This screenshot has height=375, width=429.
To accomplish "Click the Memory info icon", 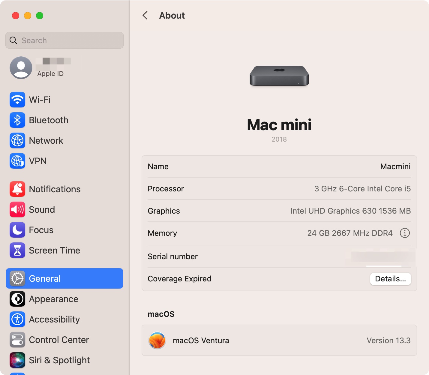I will pyautogui.click(x=405, y=233).
